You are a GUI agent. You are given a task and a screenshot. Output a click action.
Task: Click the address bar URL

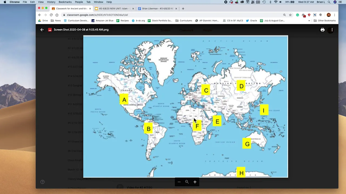(97, 15)
